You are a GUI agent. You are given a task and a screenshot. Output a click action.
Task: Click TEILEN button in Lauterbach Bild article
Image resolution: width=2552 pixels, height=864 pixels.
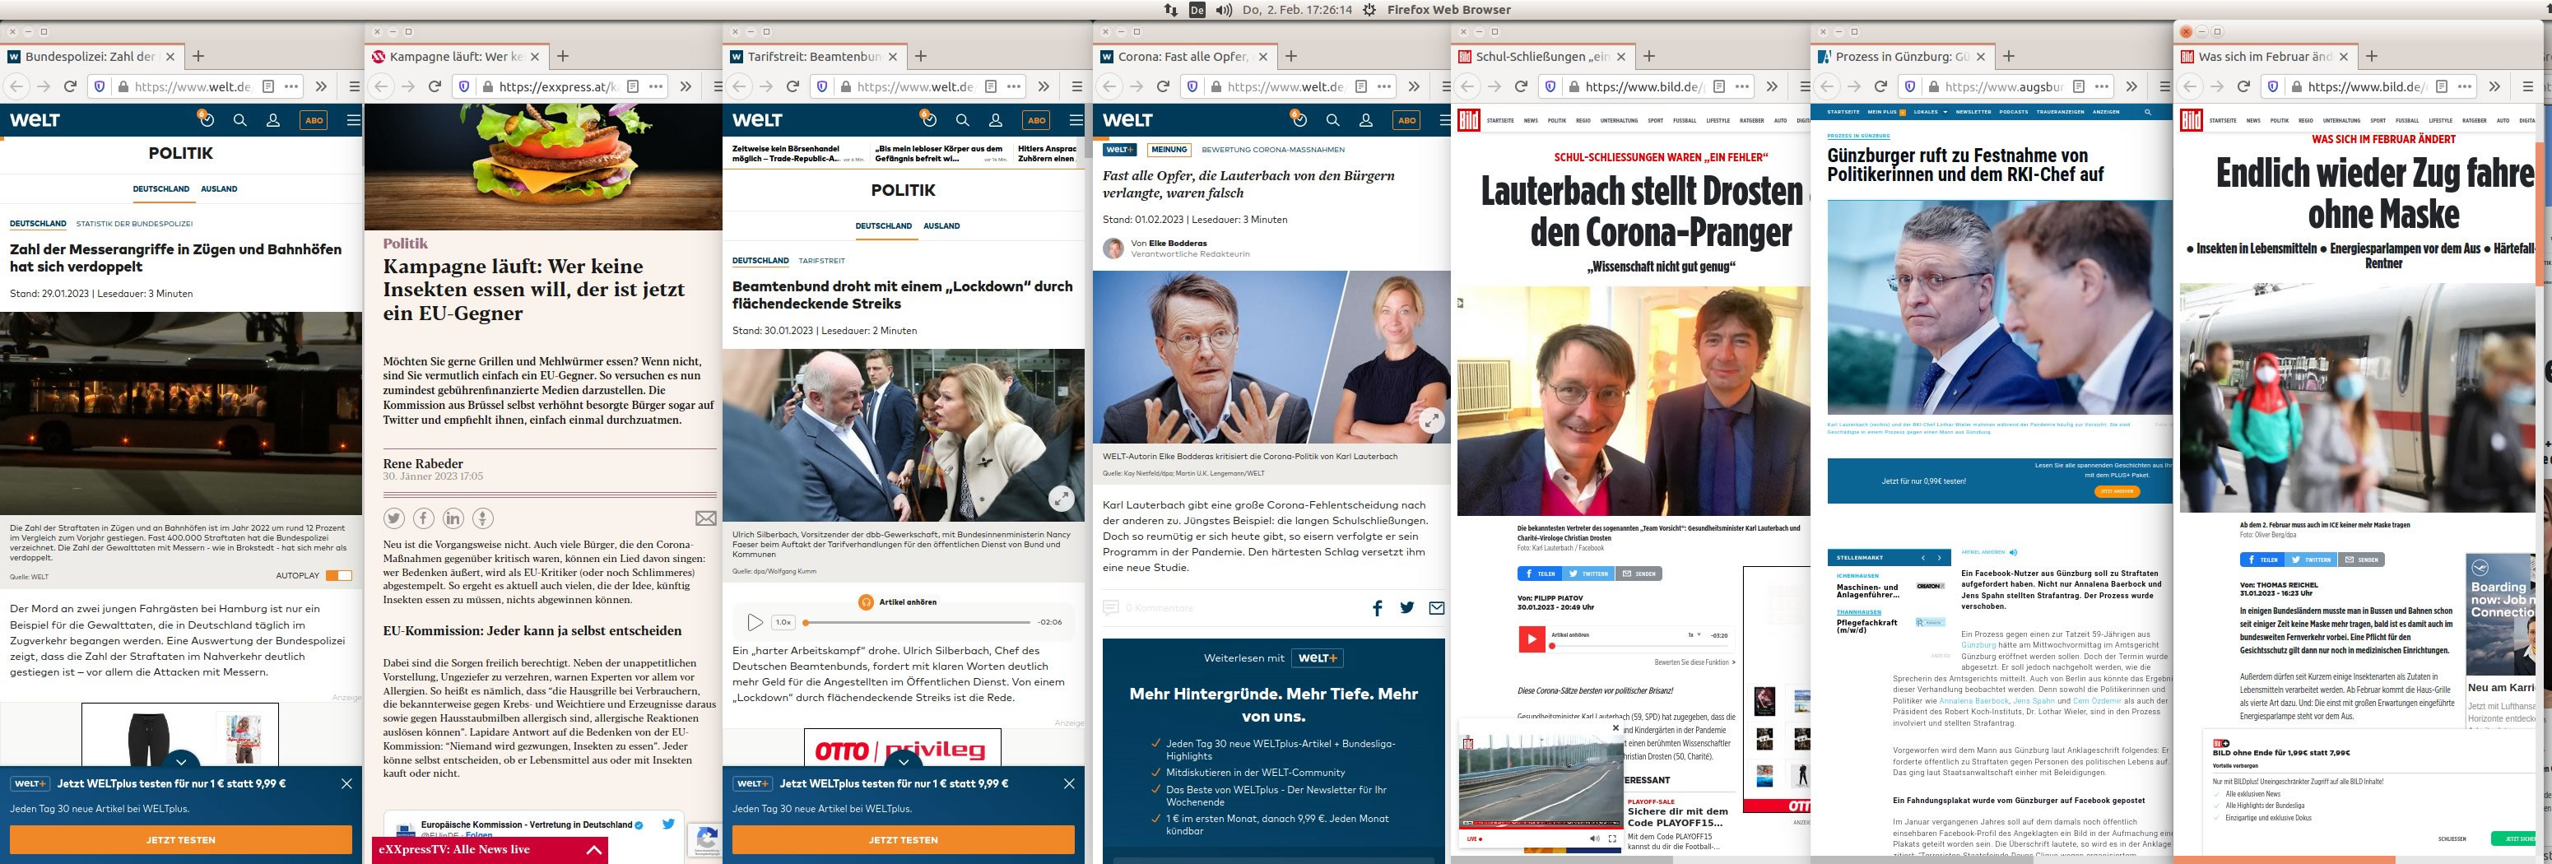click(1539, 574)
